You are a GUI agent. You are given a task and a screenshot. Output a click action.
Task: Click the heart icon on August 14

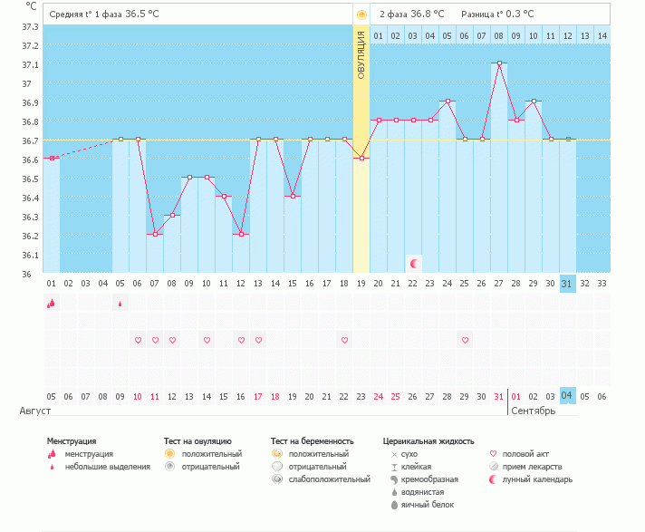coord(207,340)
